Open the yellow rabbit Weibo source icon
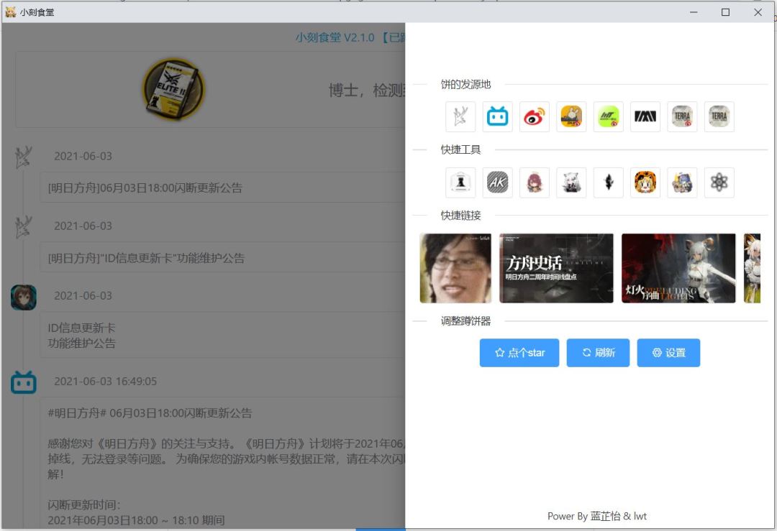The image size is (777, 531). click(x=571, y=117)
